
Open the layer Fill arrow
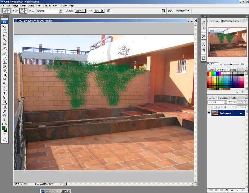click(x=246, y=107)
